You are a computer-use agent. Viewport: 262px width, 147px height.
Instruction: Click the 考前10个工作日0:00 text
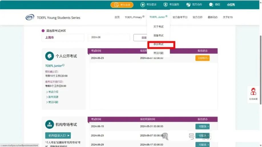pos(56,76)
